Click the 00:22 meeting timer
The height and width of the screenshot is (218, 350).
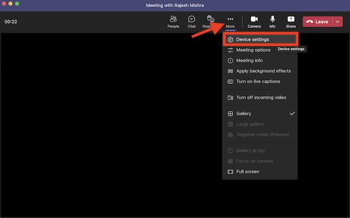click(x=11, y=22)
